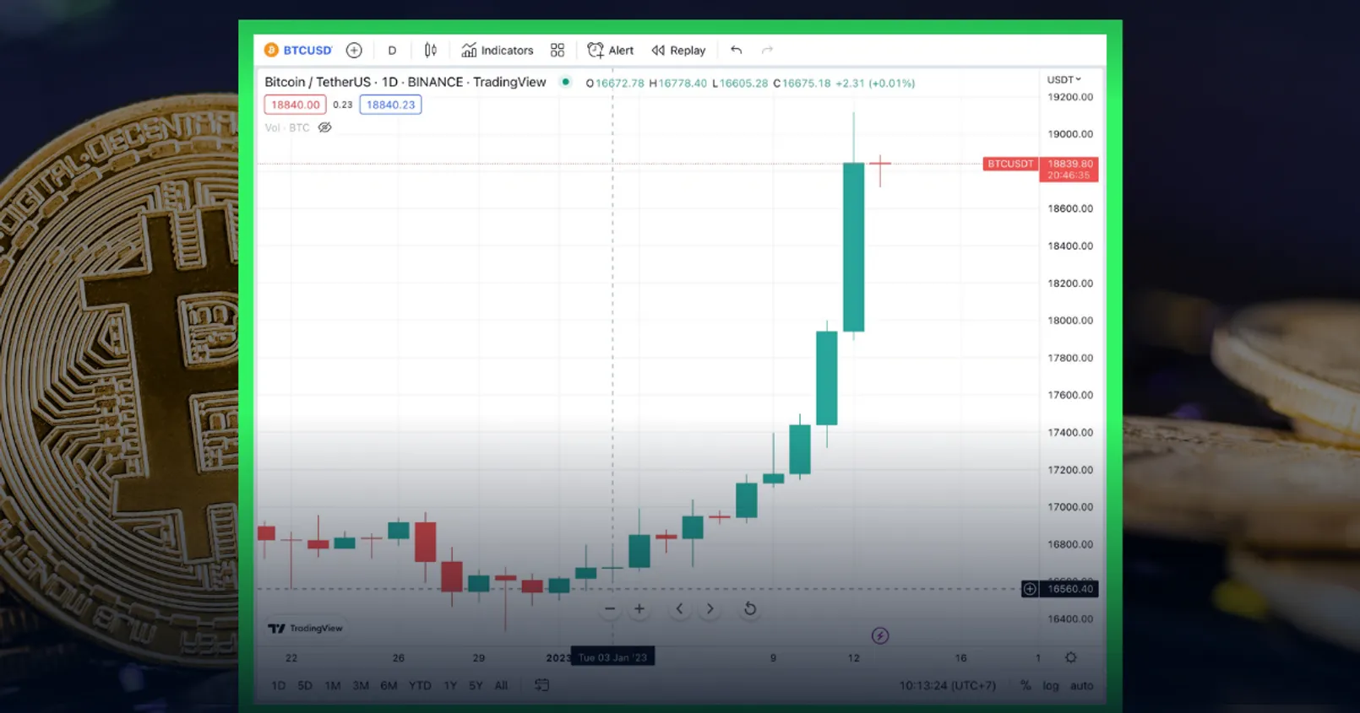Zoom out the chart with minus button

[610, 608]
